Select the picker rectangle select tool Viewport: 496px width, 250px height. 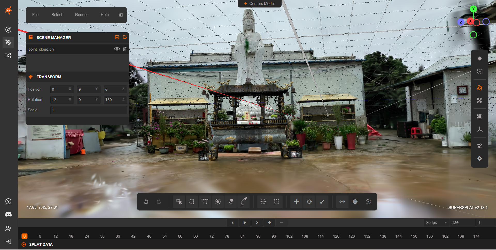pyautogui.click(x=179, y=202)
